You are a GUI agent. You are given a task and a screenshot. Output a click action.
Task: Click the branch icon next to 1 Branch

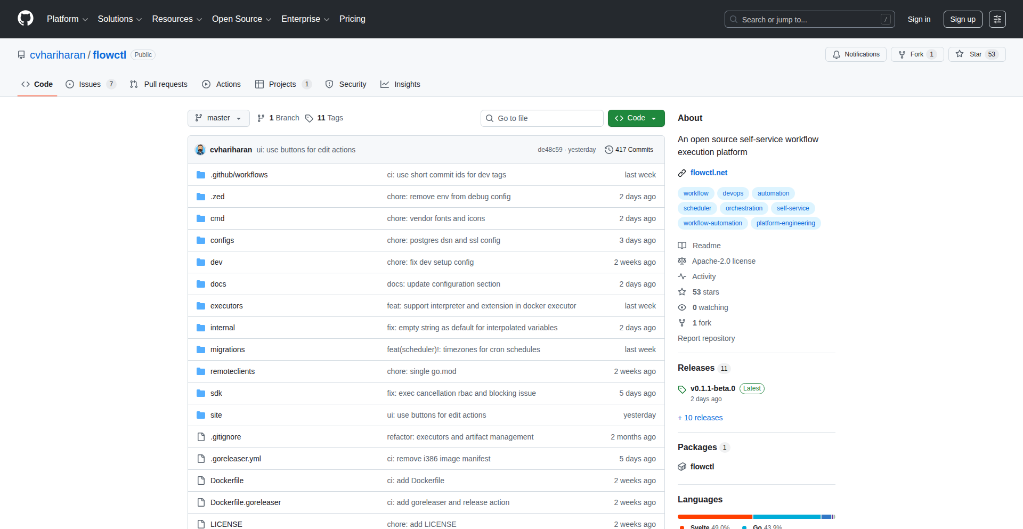pyautogui.click(x=261, y=118)
